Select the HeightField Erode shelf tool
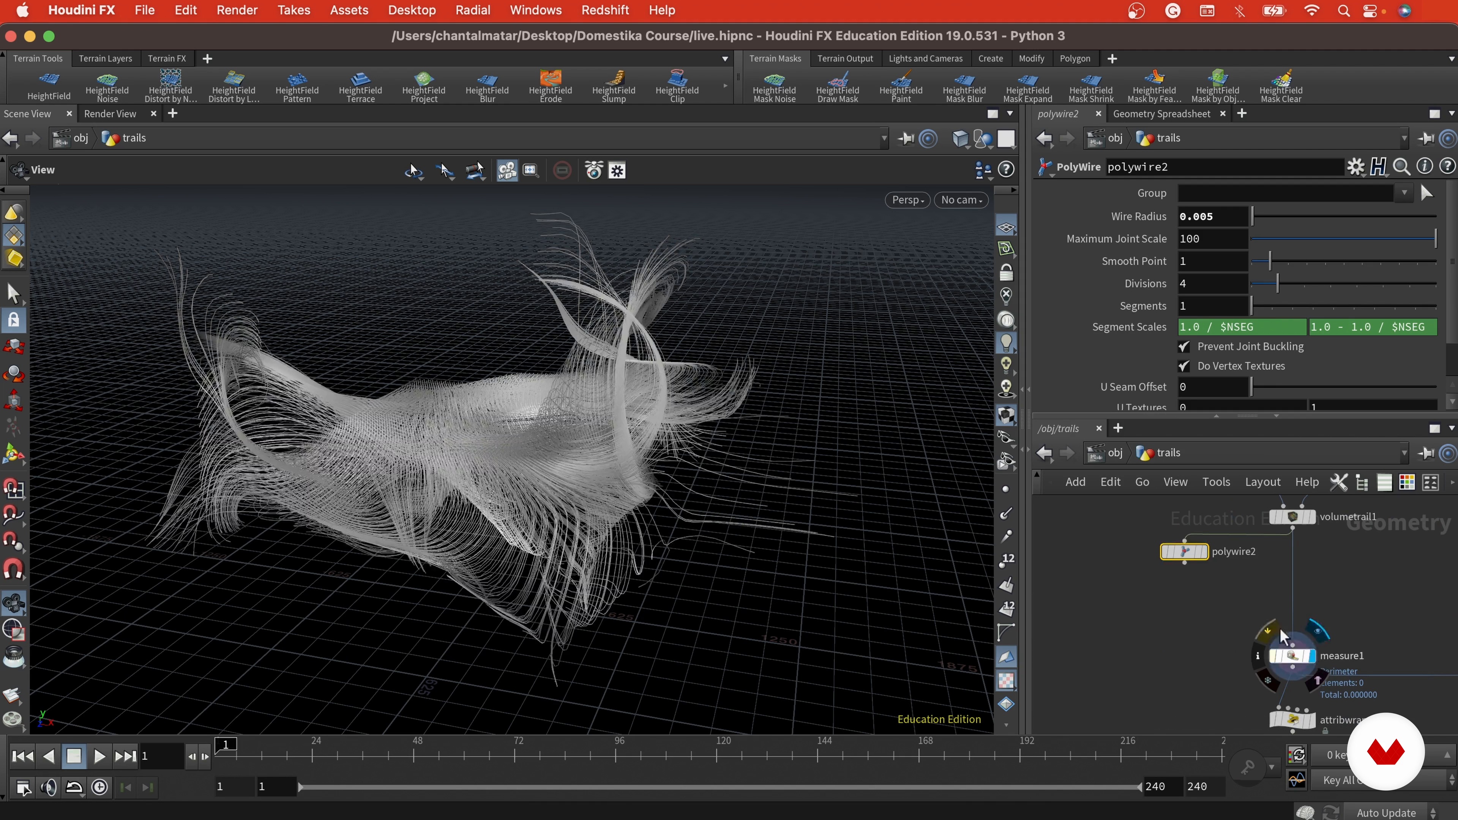Image resolution: width=1458 pixels, height=820 pixels. click(x=550, y=86)
